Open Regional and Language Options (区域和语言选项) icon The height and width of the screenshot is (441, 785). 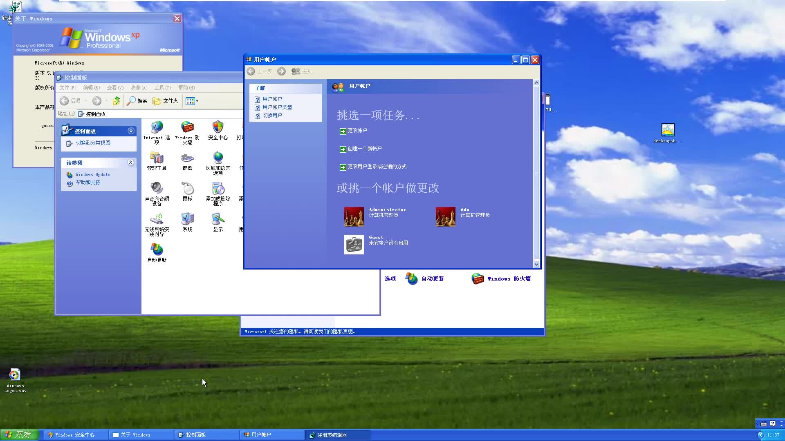[x=218, y=158]
